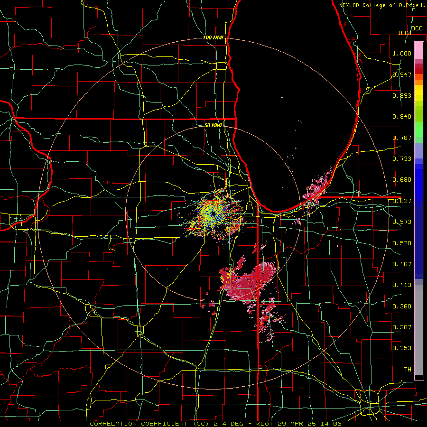
Task: Select the 0.573 scale value
Action: click(402, 222)
